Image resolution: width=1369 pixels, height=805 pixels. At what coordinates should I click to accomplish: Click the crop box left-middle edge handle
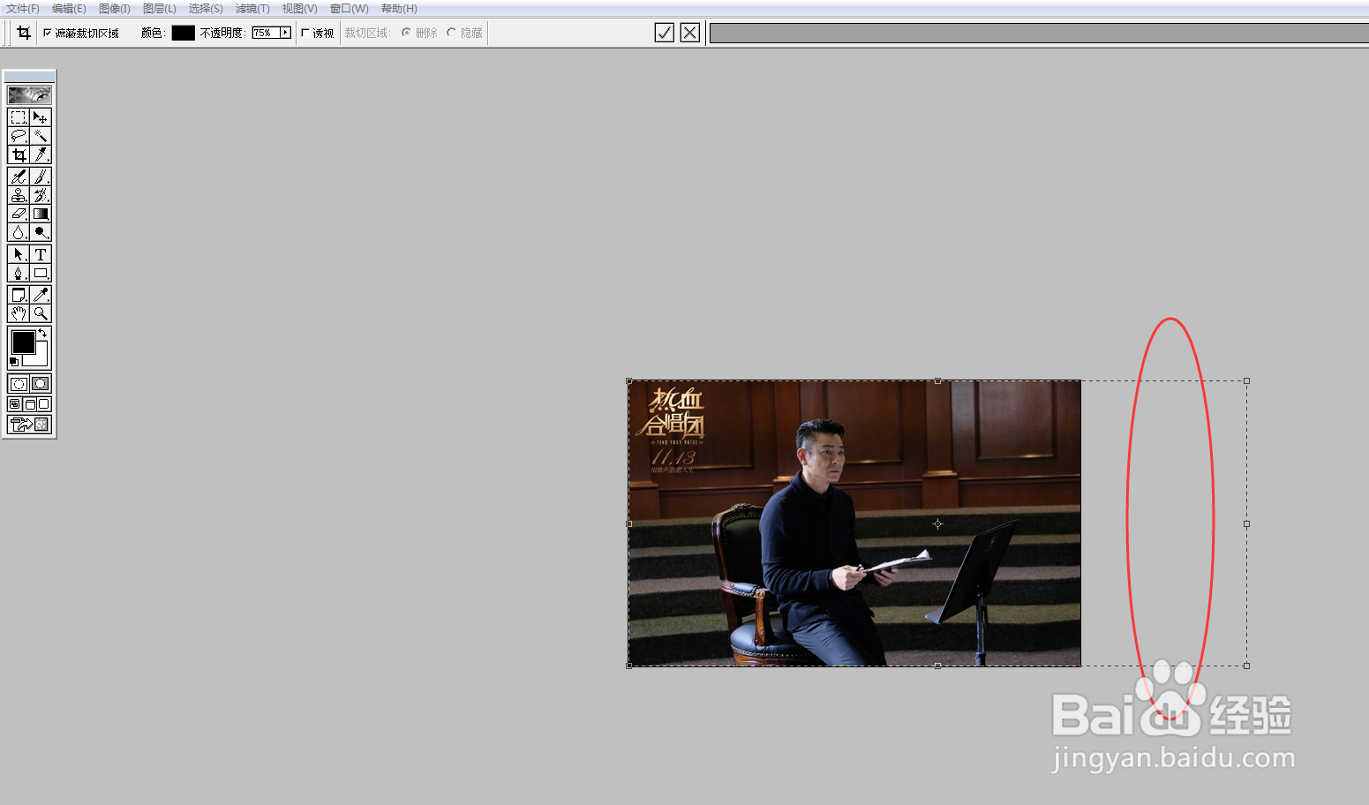(x=628, y=523)
